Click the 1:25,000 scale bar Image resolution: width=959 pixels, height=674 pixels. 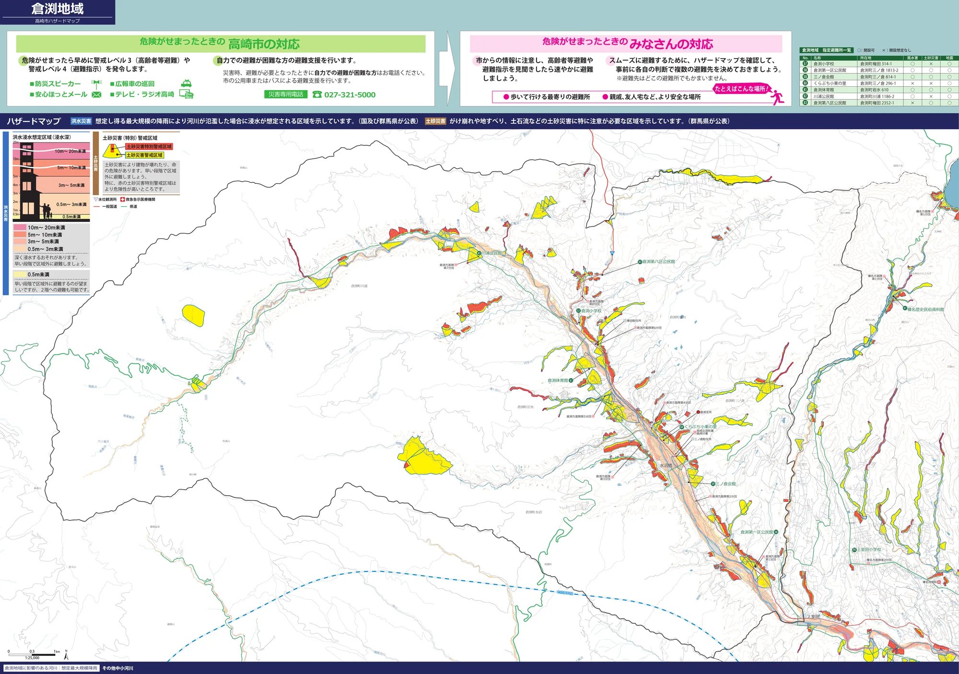33,655
